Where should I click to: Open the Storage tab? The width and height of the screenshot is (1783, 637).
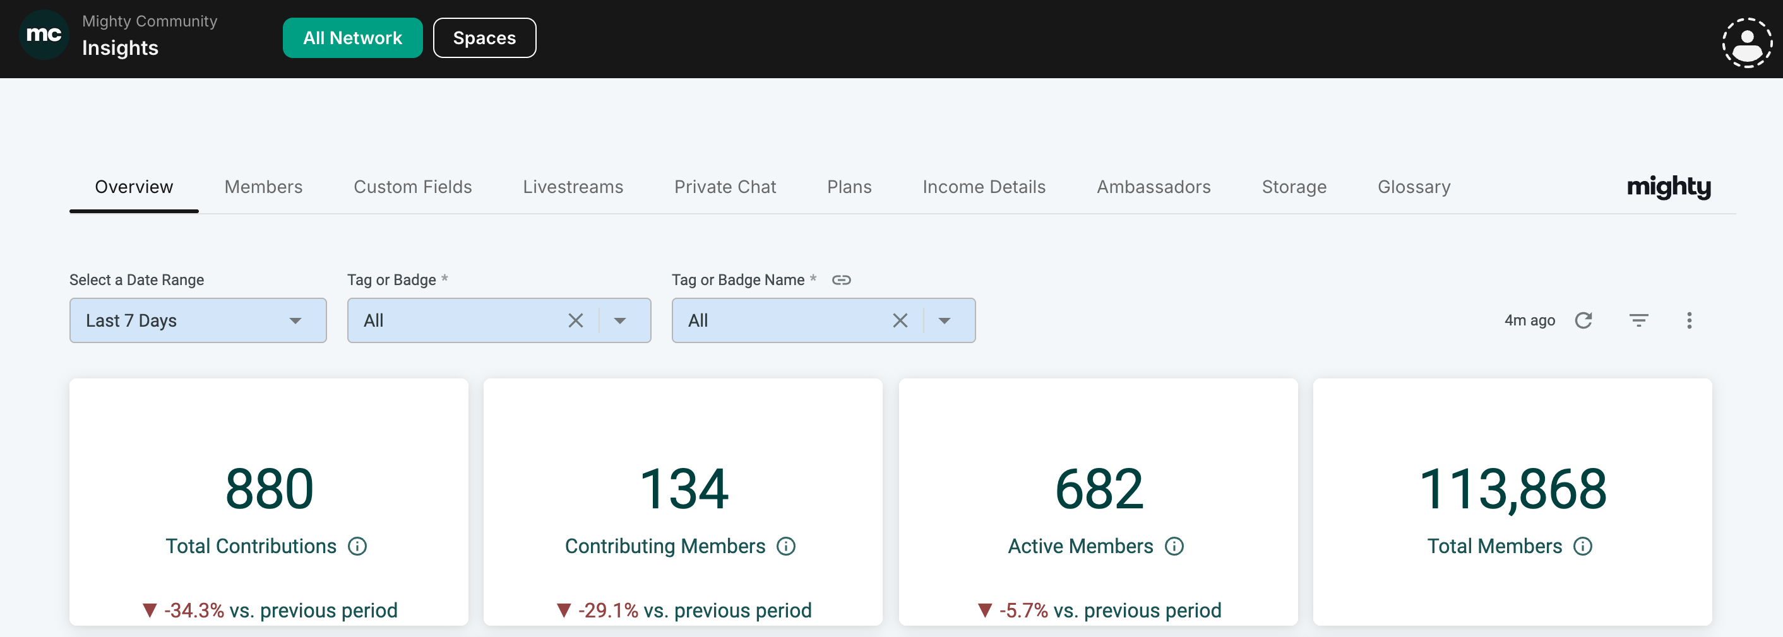[1294, 187]
